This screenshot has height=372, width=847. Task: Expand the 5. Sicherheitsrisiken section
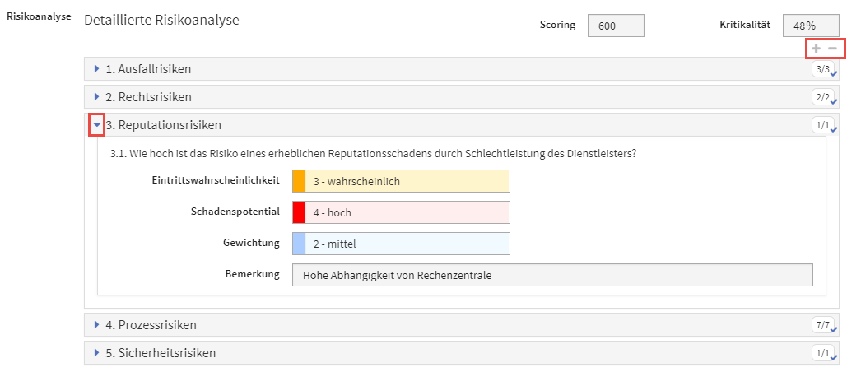(97, 353)
